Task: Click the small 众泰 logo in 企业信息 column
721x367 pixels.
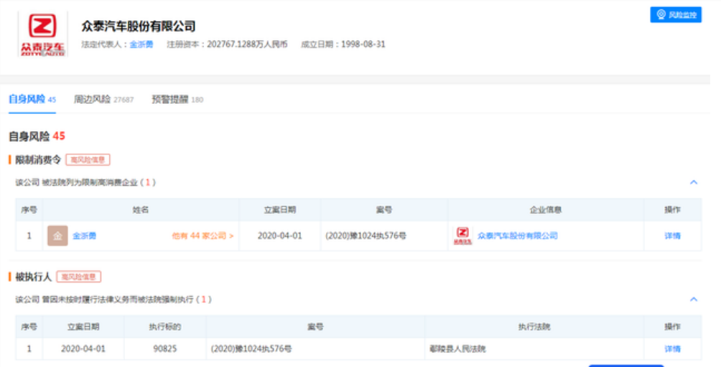Action: [462, 236]
